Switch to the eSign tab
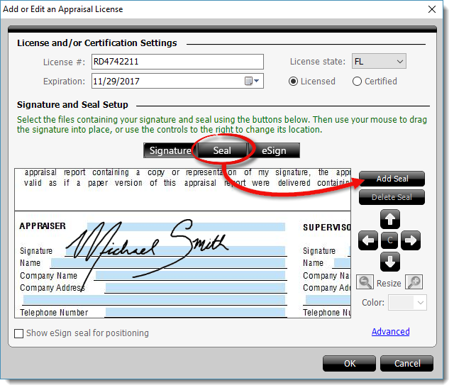 (x=274, y=150)
